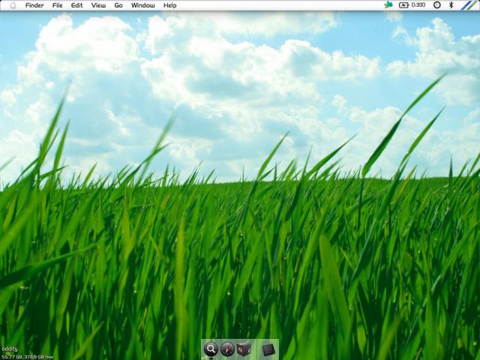Open the dark square icon in dock
The width and height of the screenshot is (480, 360).
[x=268, y=349]
